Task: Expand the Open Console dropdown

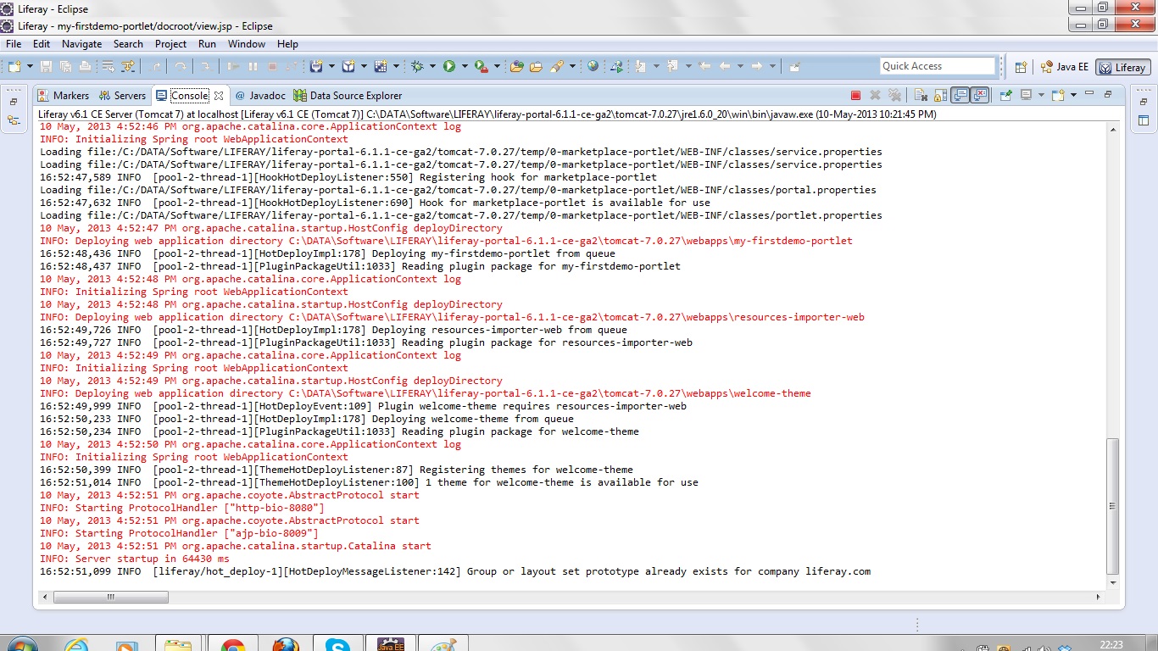Action: [1073, 95]
